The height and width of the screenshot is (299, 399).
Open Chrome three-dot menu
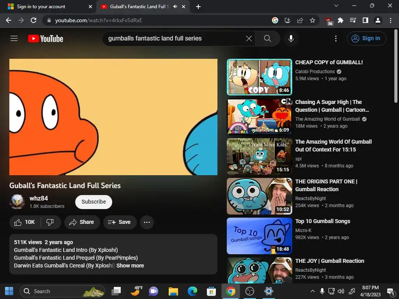pos(390,20)
